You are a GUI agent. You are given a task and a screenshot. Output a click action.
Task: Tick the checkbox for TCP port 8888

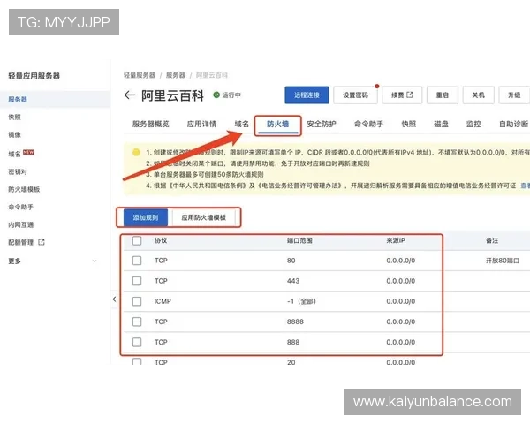pyautogui.click(x=137, y=322)
